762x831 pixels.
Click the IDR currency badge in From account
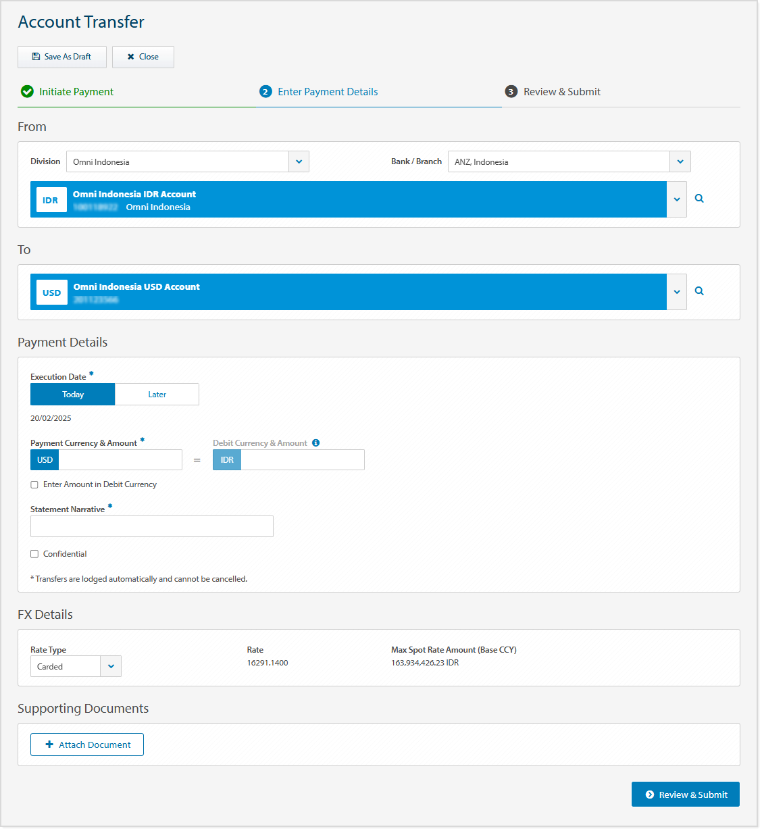[x=51, y=200]
